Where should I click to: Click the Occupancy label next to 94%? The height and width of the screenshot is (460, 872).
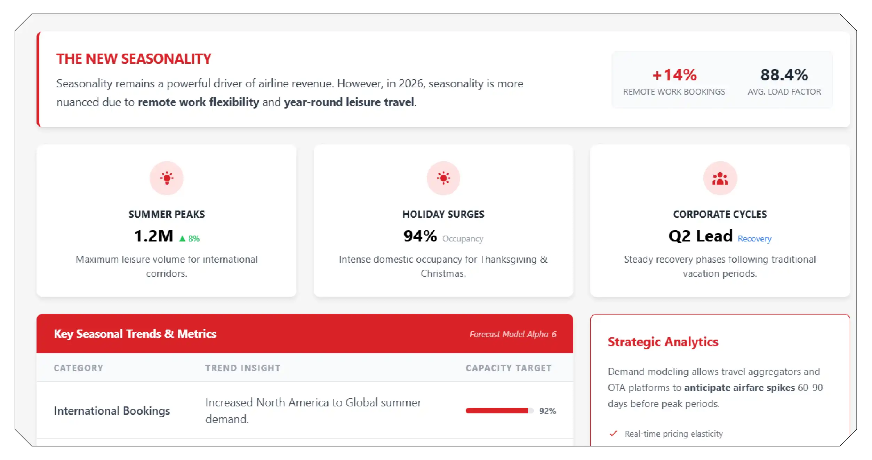click(463, 239)
